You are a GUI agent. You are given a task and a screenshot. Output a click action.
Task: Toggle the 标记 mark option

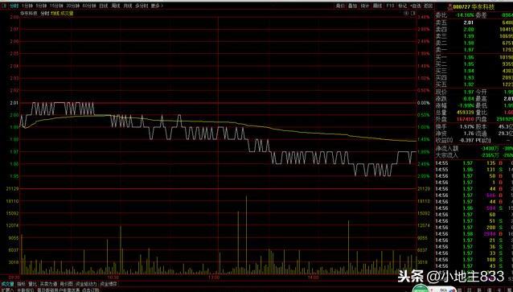(403, 6)
